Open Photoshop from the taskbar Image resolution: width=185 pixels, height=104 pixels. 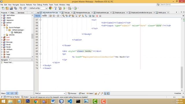point(28,101)
